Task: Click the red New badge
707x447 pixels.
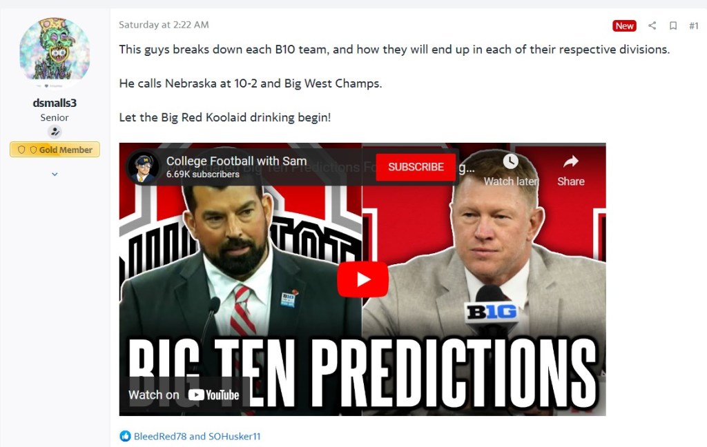Action: click(624, 26)
